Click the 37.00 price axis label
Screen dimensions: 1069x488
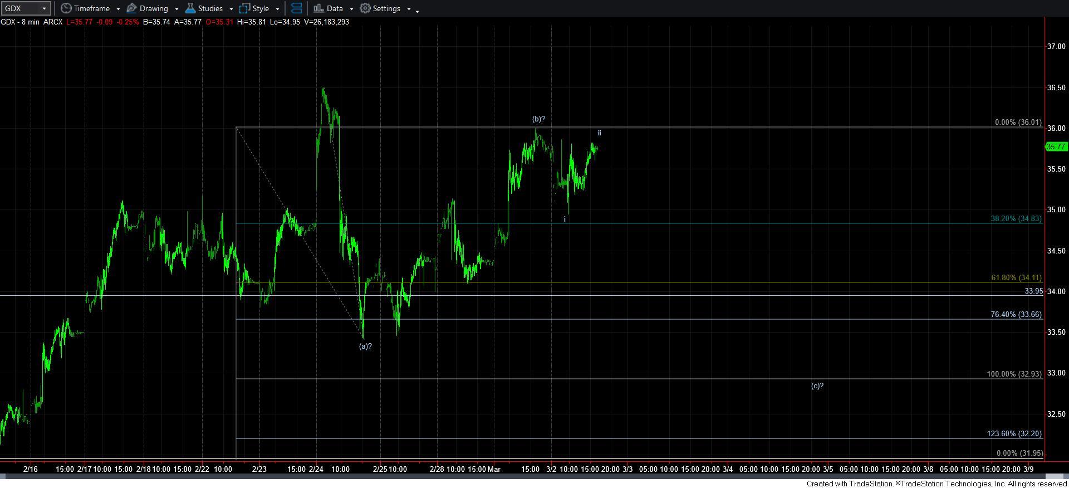(x=1056, y=46)
